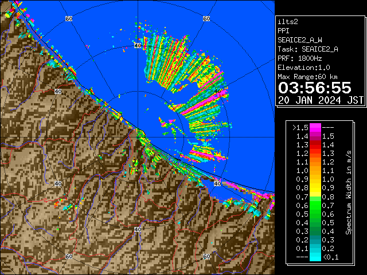This screenshot has width=367, height=275.
Task: Select the 'Elevation:1.0' text
Action: [304, 68]
